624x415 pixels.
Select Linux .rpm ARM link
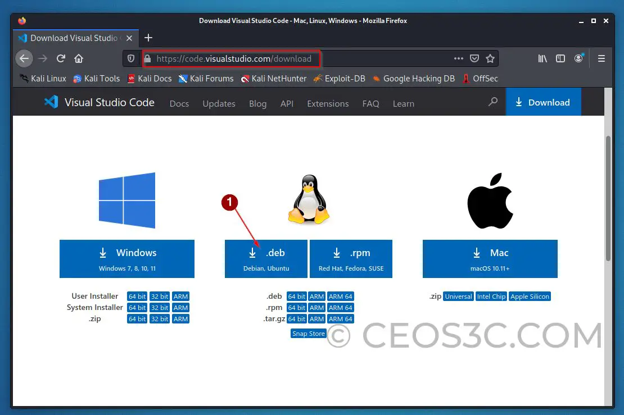point(316,308)
